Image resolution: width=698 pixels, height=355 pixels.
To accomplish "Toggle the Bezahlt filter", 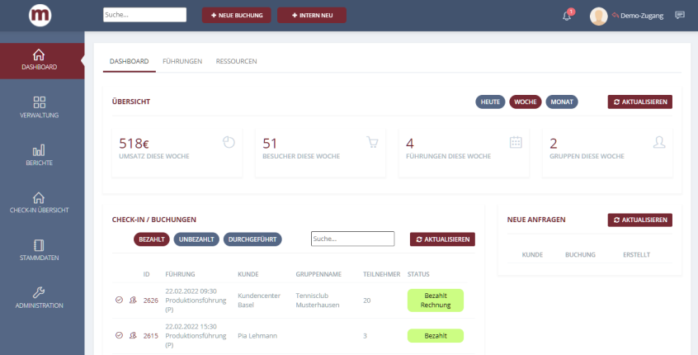I will pos(151,239).
